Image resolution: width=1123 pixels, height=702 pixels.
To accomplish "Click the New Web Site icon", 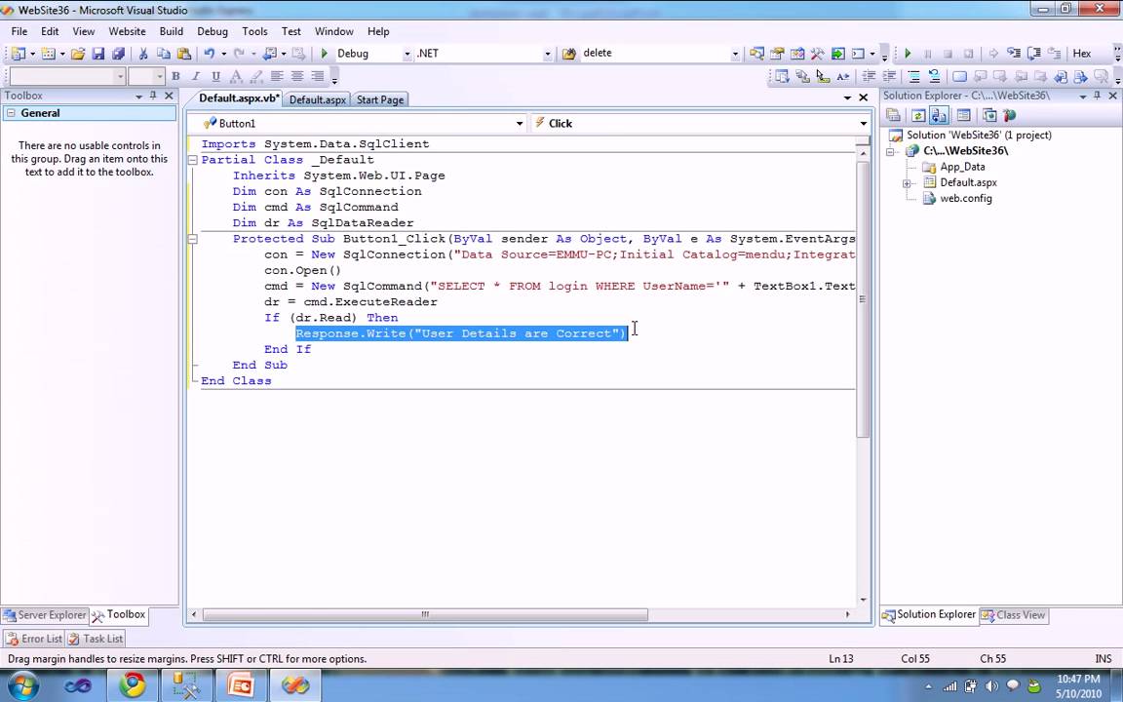I will [18, 54].
